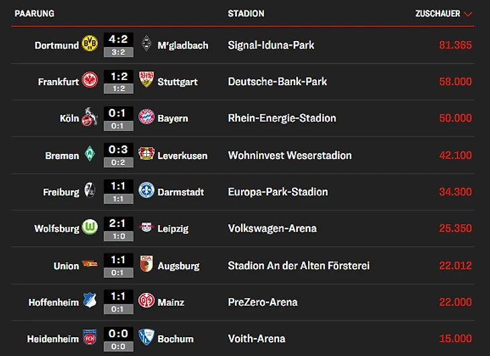The height and width of the screenshot is (356, 490).
Task: Click the Hoffenheim team name
Action: point(54,302)
